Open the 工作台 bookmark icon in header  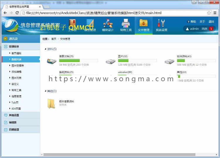click(72, 23)
